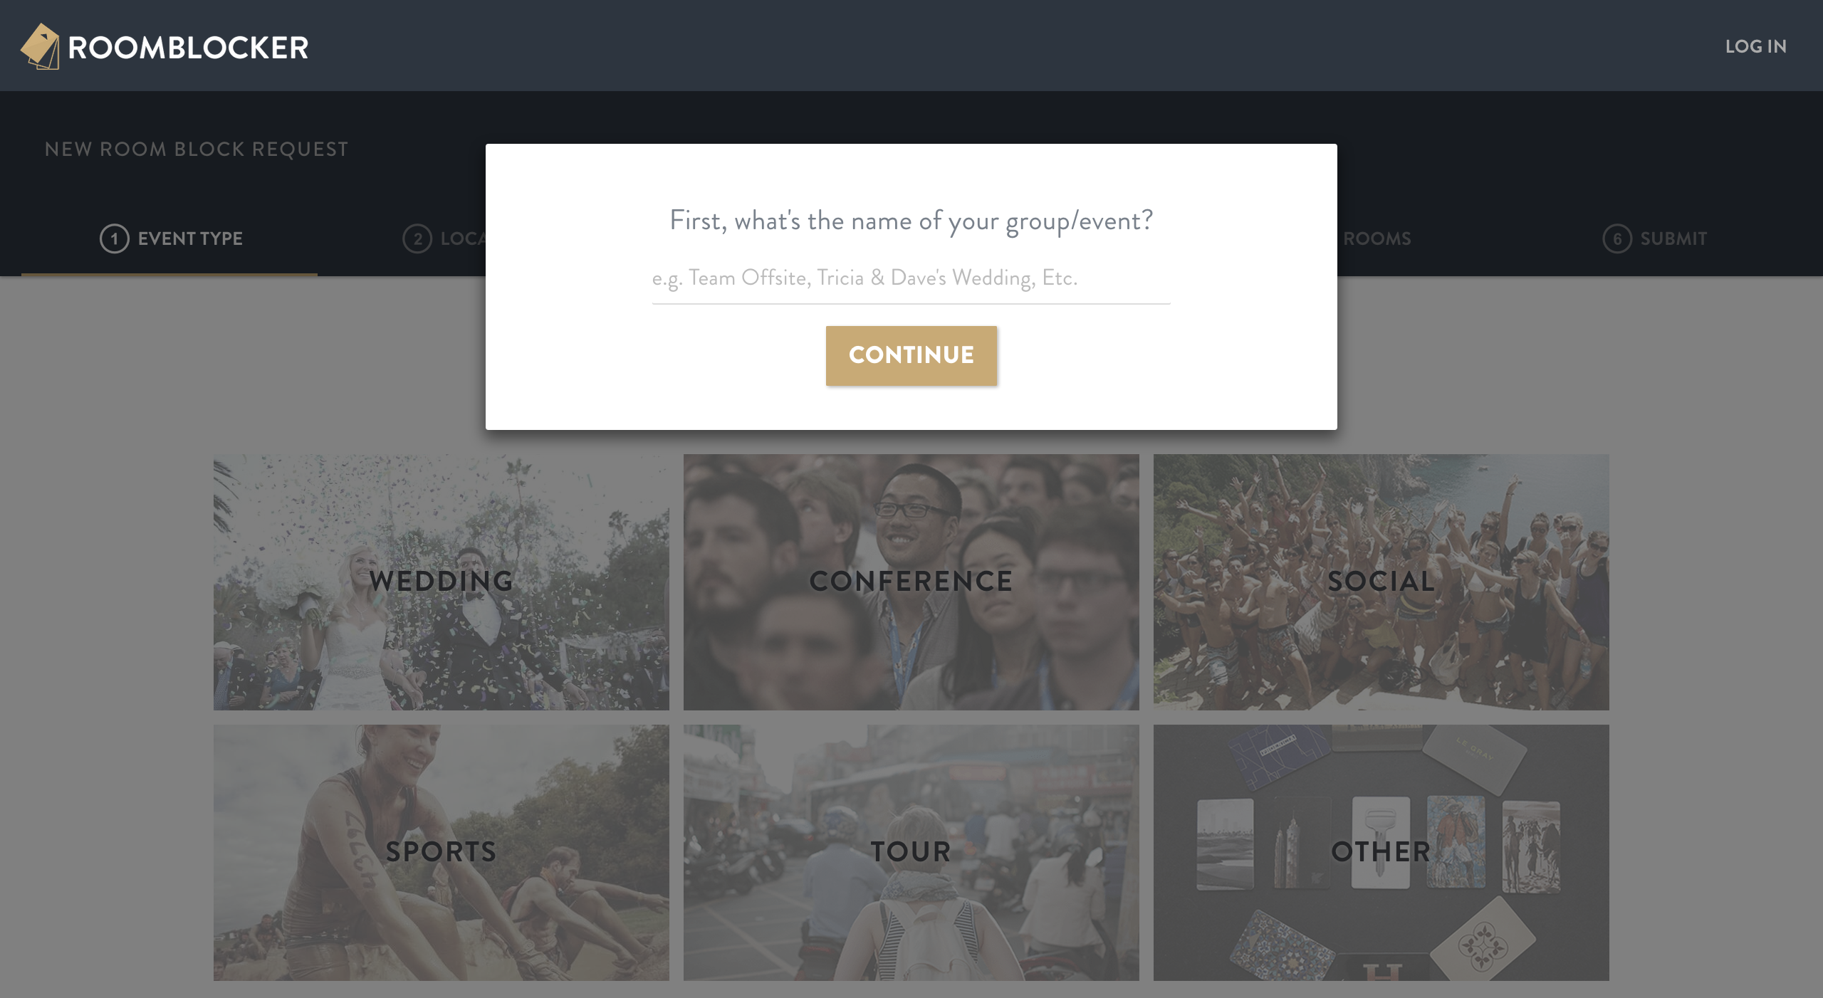Choose the OTHER event type tile
1823x998 pixels.
pyautogui.click(x=1381, y=853)
